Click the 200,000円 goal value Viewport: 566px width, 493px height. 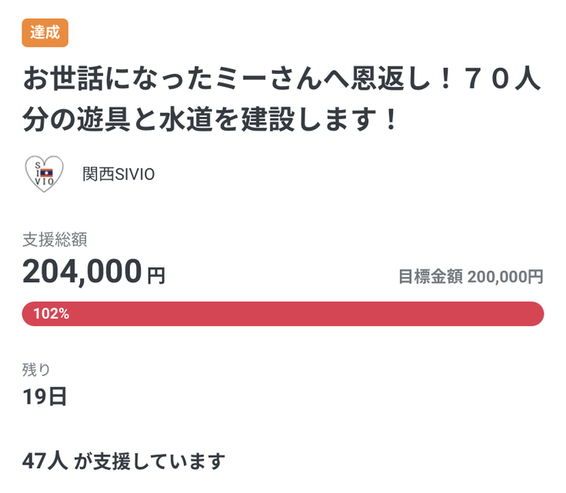(505, 277)
